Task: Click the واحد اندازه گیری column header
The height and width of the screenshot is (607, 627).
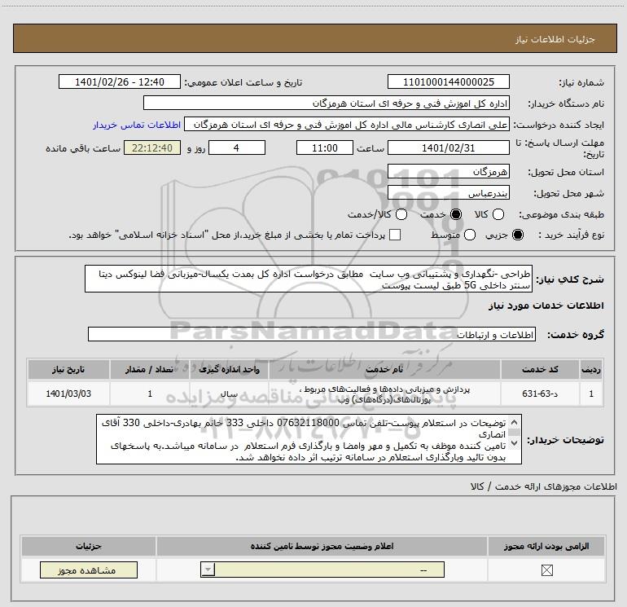Action: tap(229, 369)
